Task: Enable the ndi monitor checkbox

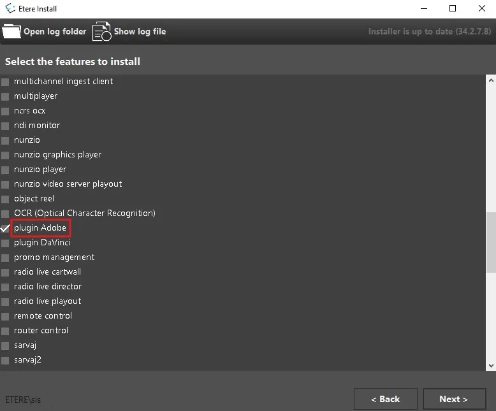Action: pos(5,126)
